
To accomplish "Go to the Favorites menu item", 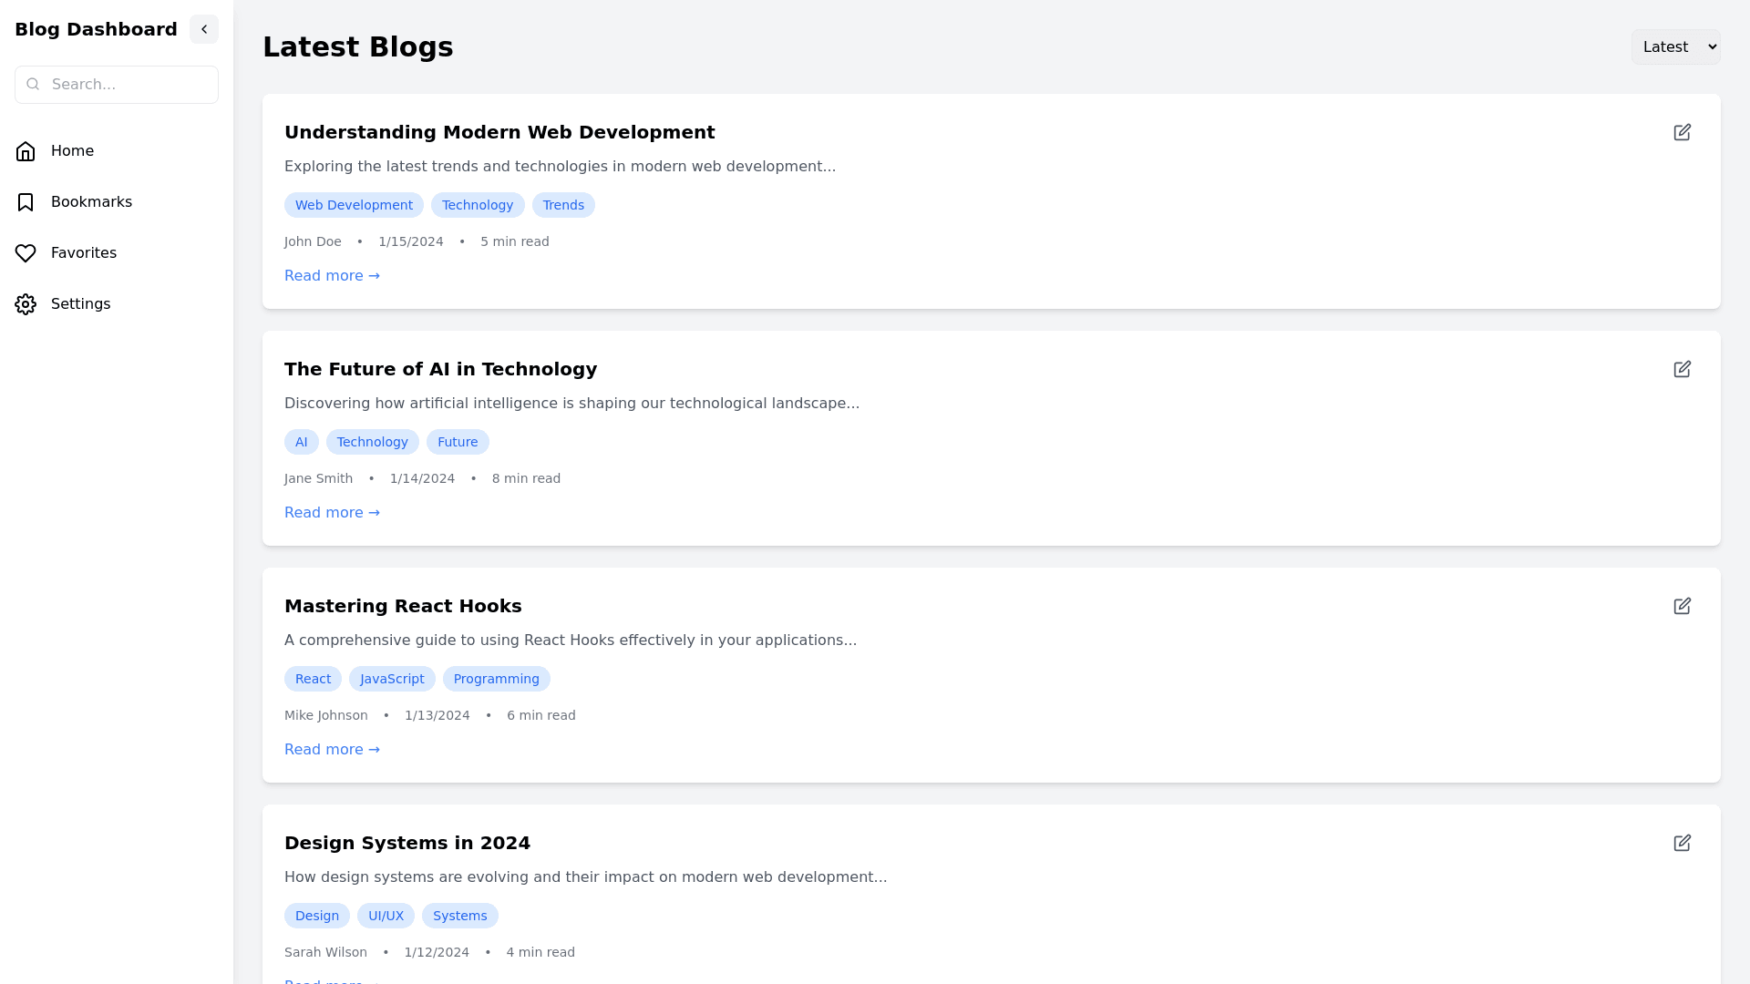I will [x=84, y=253].
